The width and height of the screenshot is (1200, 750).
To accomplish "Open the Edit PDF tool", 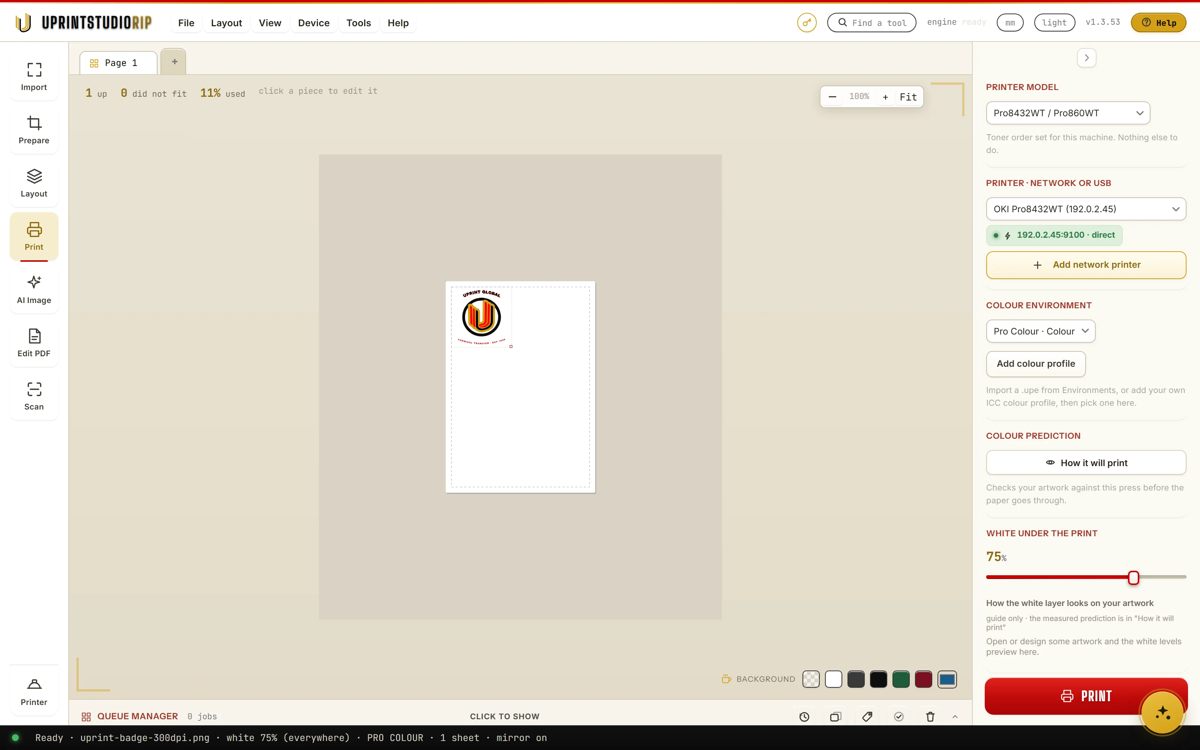I will tap(34, 343).
